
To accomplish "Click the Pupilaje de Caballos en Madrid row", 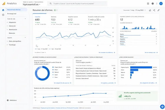I will (x=95, y=76).
